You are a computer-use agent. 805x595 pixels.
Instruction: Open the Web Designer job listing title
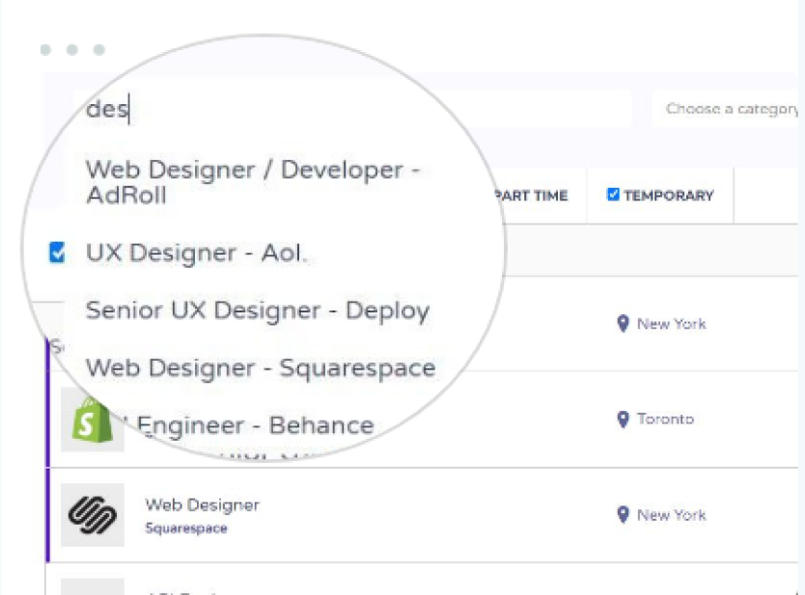[203, 504]
